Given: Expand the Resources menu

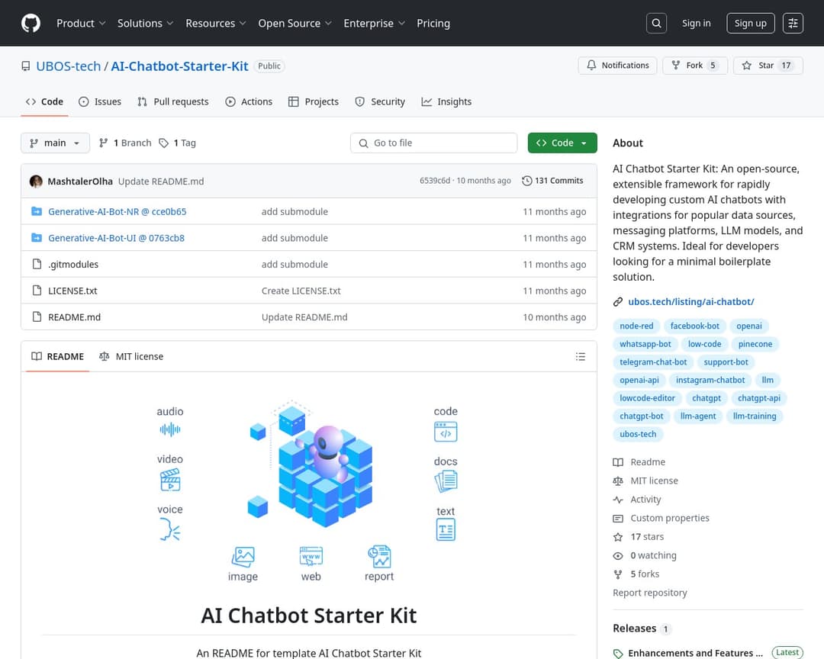Looking at the screenshot, I should click(x=215, y=23).
